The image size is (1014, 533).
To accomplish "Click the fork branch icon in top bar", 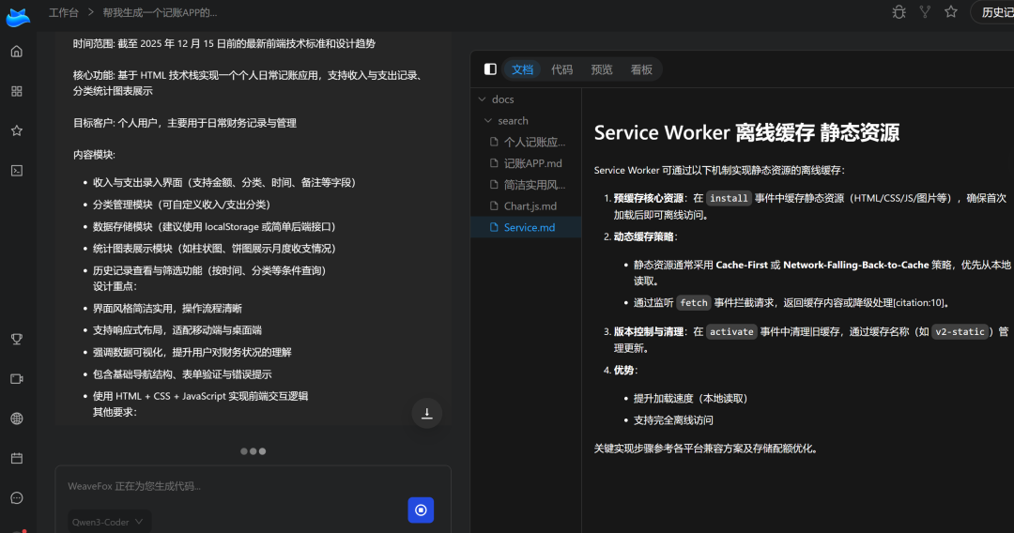I will (x=925, y=12).
